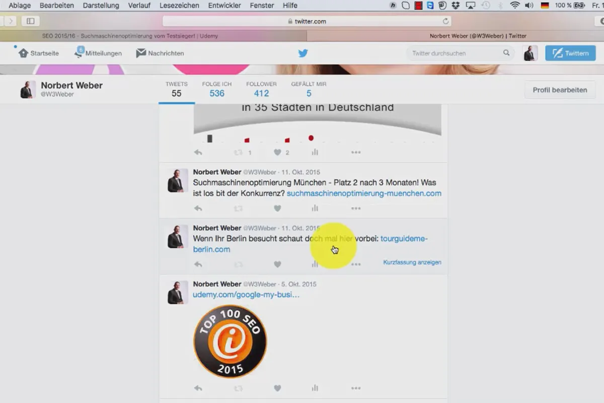Toggle the Safari sidebar button

31,21
